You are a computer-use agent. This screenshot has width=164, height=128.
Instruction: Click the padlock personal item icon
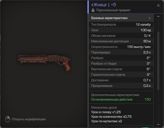click(x=93, y=10)
